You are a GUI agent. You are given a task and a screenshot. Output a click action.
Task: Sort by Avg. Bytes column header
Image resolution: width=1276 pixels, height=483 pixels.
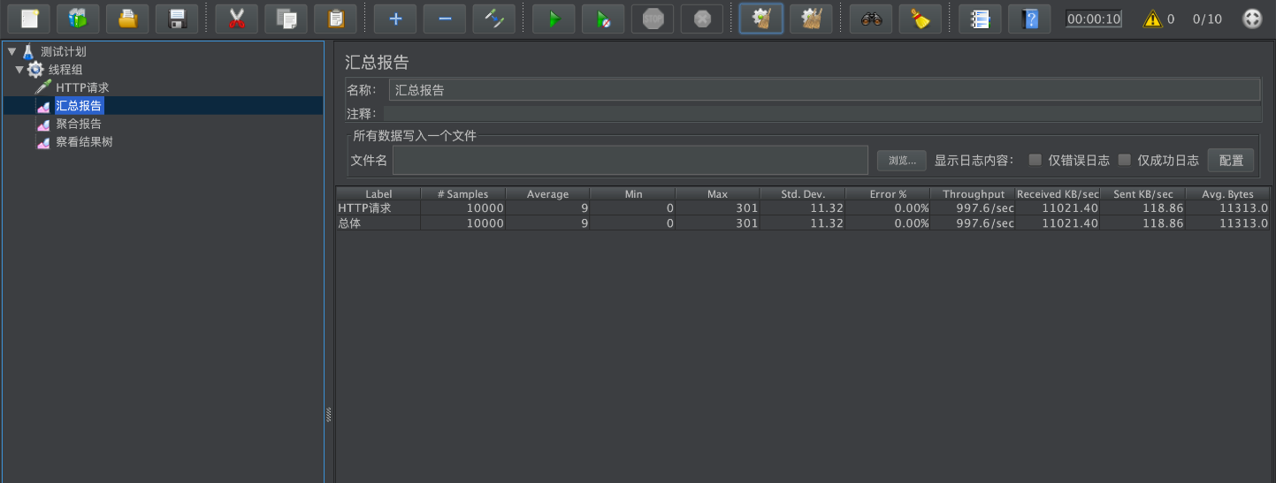click(x=1227, y=193)
